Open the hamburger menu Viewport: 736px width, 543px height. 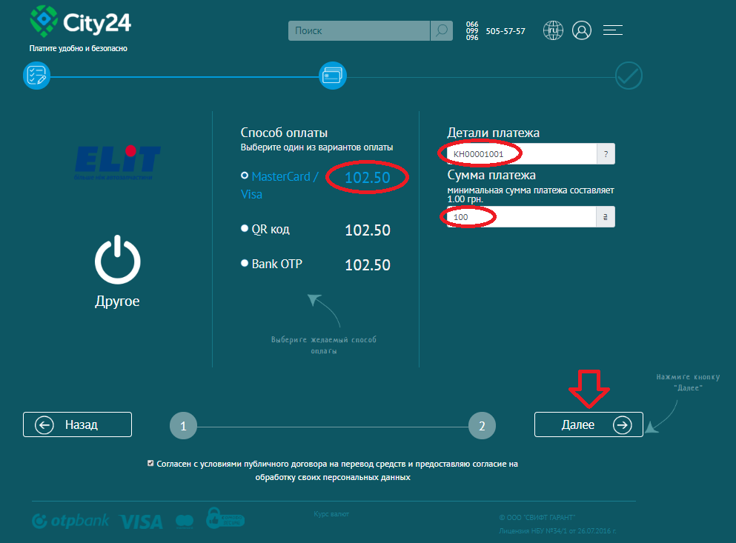coord(612,30)
